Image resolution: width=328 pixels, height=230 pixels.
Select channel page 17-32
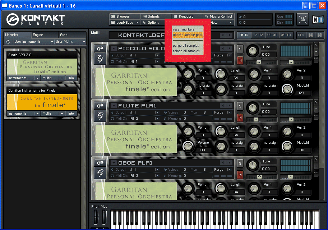(x=258, y=35)
